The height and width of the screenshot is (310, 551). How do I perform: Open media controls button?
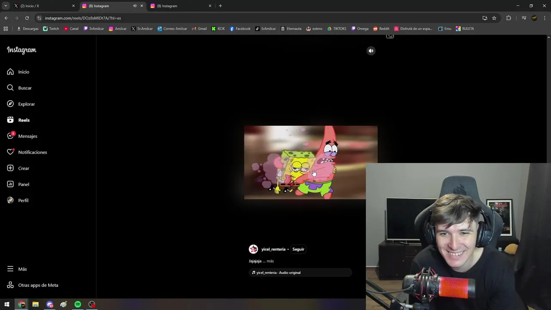pos(524,18)
